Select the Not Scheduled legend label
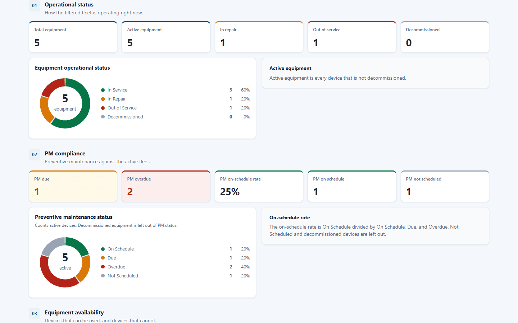This screenshot has width=518, height=323. 123,276
